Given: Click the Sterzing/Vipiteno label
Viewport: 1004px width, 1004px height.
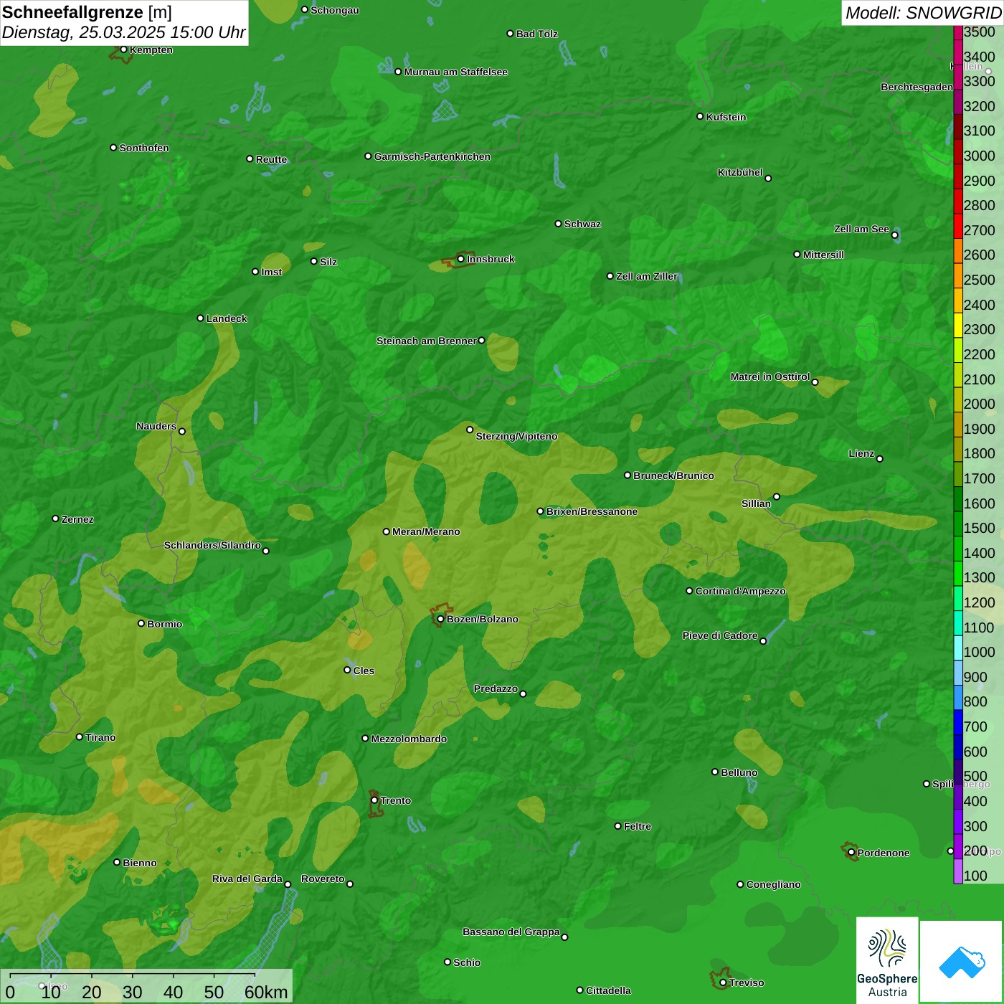Looking at the screenshot, I should click(516, 436).
